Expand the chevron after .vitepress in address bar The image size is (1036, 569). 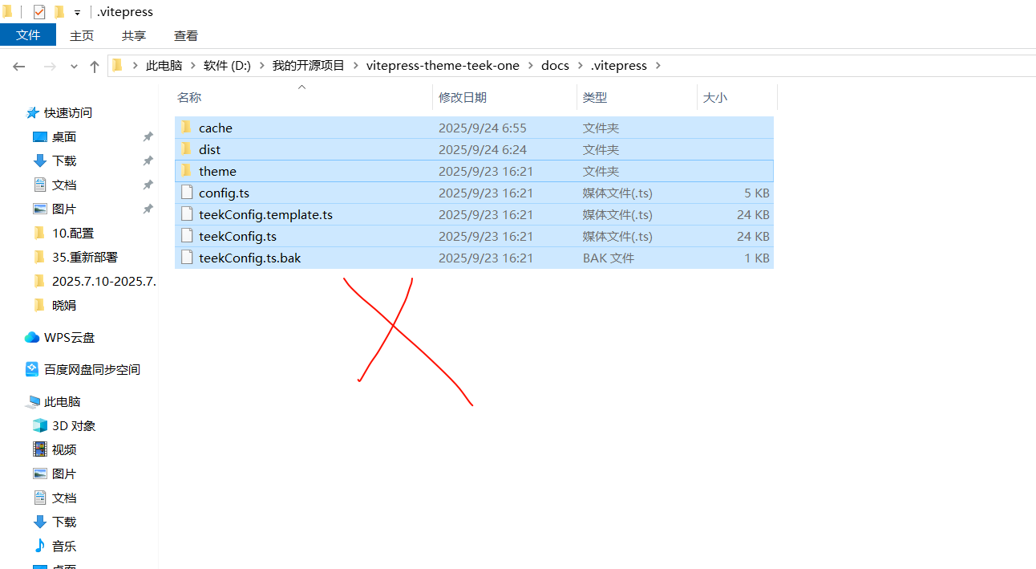point(658,65)
